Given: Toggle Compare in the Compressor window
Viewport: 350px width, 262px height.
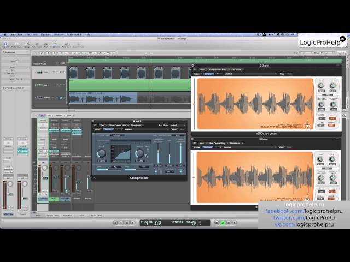Looking at the screenshot, I should click(x=108, y=129).
